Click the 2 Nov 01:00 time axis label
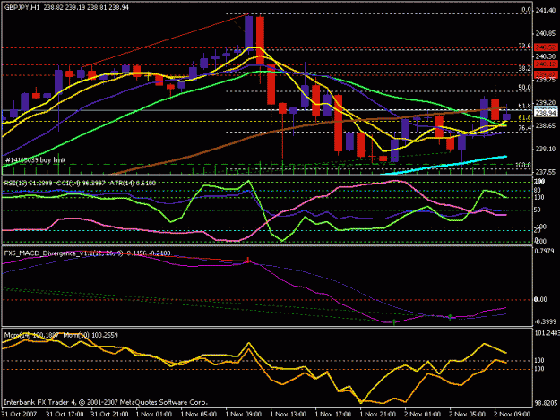This screenshot has width=560, height=420. coord(423,415)
